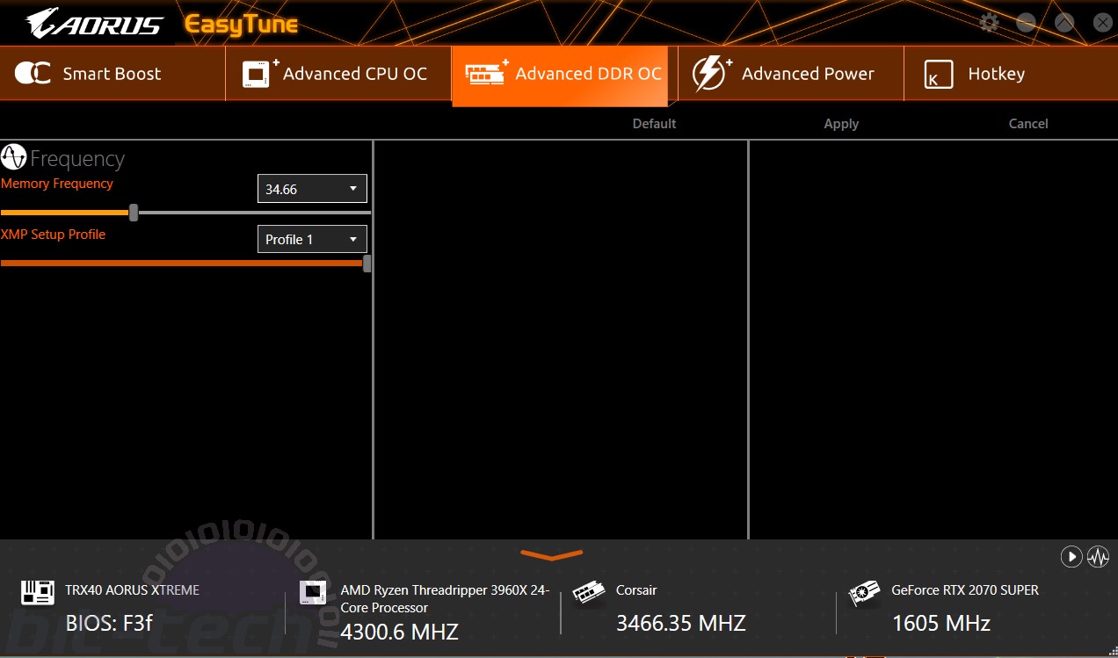Open the Memory Frequency 34.66 dropdown

(312, 189)
